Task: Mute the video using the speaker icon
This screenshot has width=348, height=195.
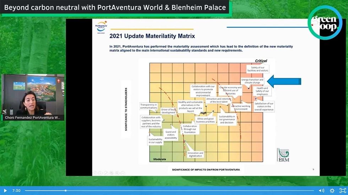Action: coord(321,190)
